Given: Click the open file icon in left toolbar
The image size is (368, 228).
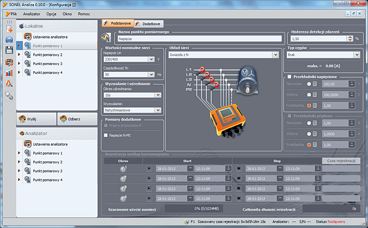Looking at the screenshot, I should pos(9,39).
